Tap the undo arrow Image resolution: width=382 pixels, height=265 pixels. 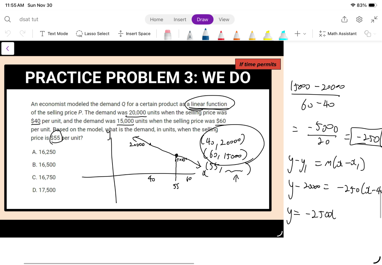(x=8, y=33)
